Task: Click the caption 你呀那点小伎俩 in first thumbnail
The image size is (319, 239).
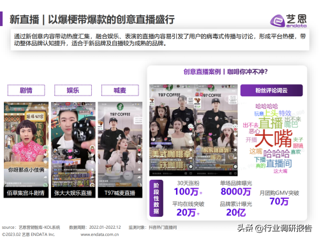Action: coord(26,170)
